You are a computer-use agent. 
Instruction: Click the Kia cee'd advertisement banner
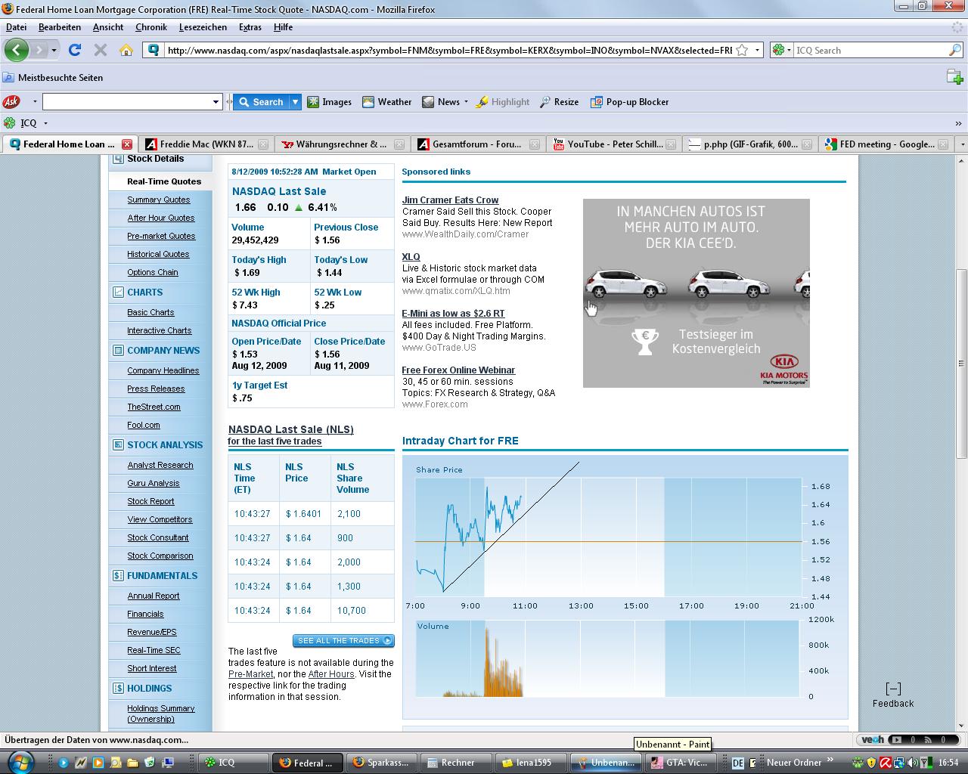pyautogui.click(x=696, y=293)
